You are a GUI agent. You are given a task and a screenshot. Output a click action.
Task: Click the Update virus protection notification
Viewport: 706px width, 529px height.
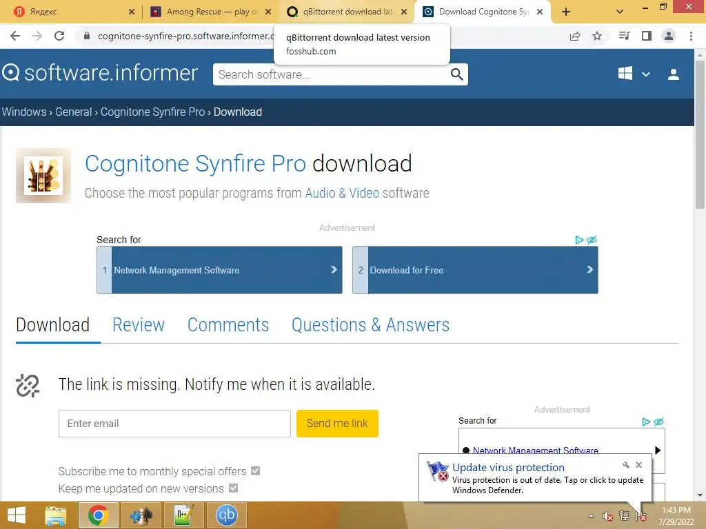[x=535, y=478]
